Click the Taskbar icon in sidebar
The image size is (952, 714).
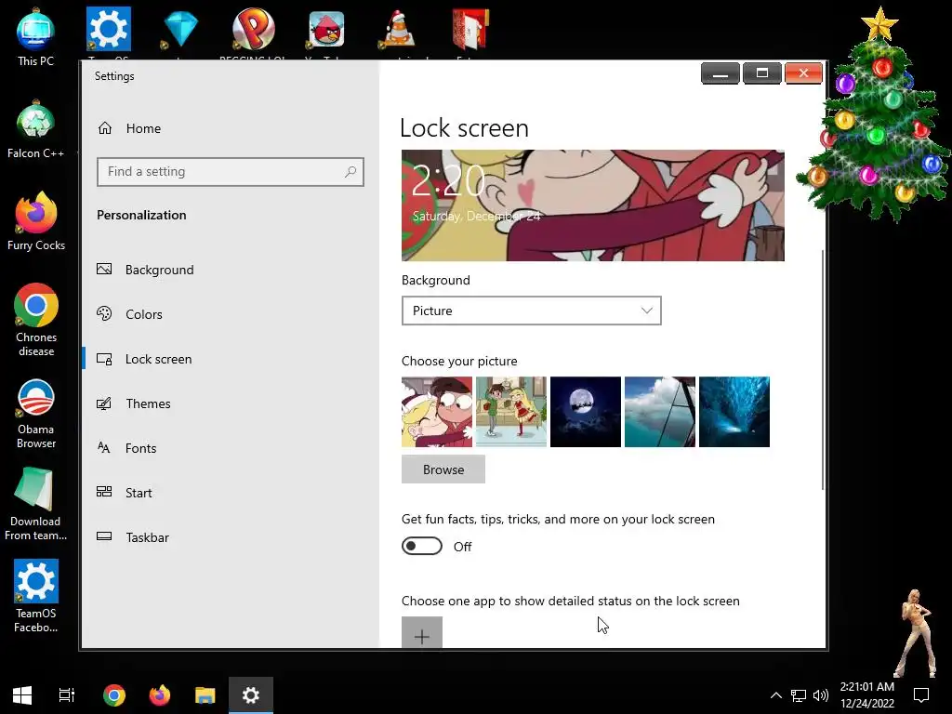104,536
